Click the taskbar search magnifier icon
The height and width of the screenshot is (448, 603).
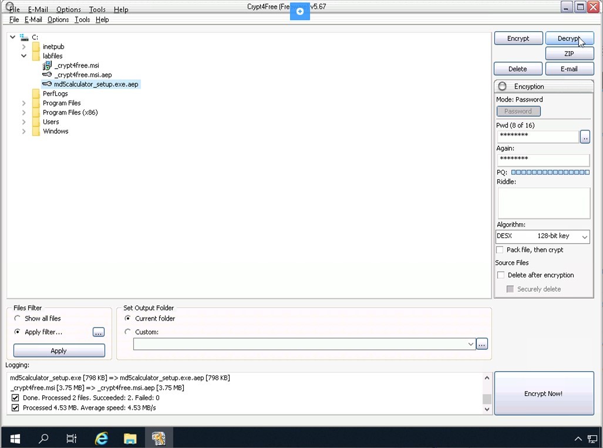point(43,438)
